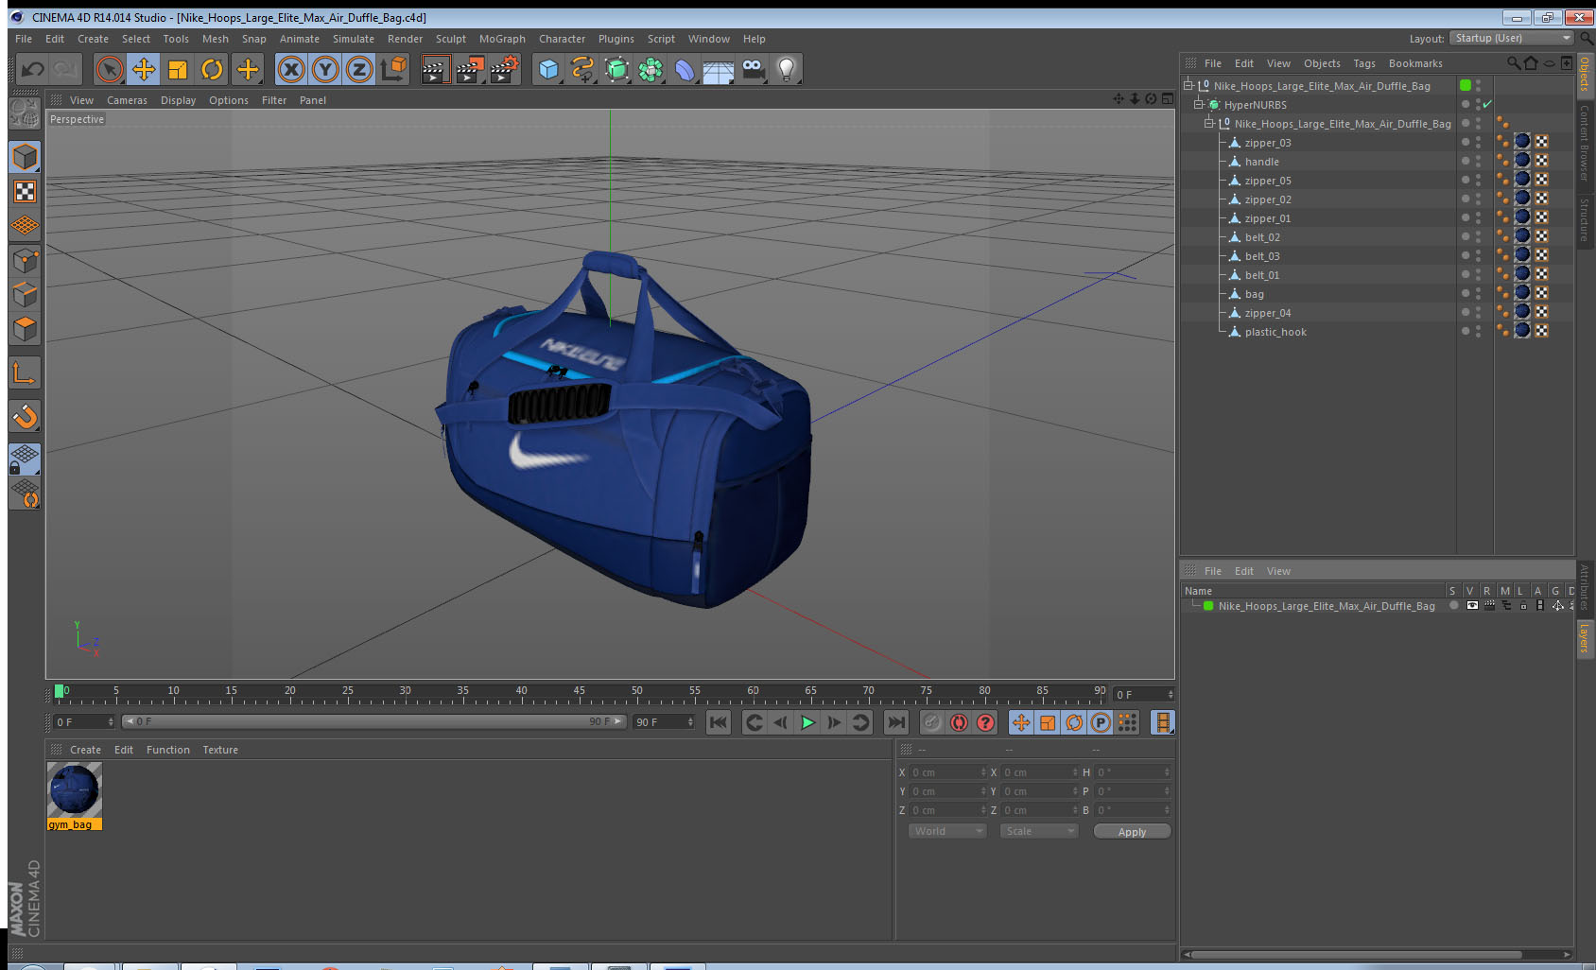1596x970 pixels.
Task: Switch to Model mode in left sidebar
Action: 25,157
